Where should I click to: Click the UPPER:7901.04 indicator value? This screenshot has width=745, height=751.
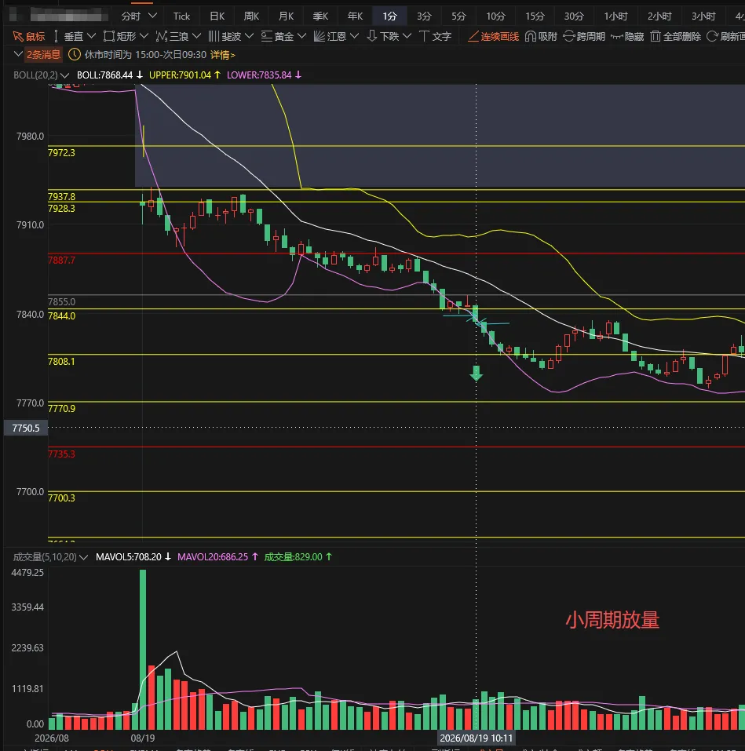tap(180, 75)
